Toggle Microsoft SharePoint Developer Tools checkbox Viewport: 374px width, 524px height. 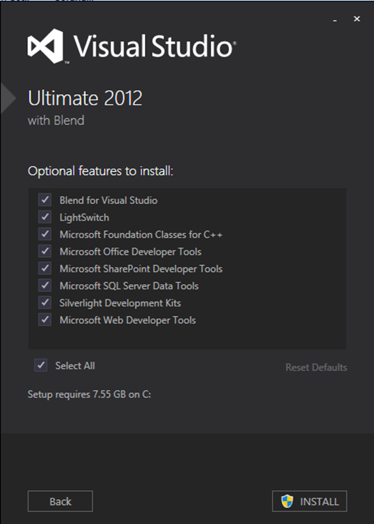coord(45,268)
